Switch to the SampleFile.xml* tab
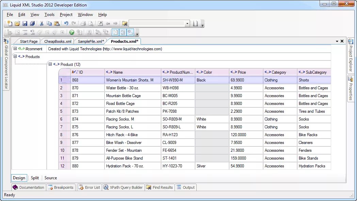 tap(91, 41)
